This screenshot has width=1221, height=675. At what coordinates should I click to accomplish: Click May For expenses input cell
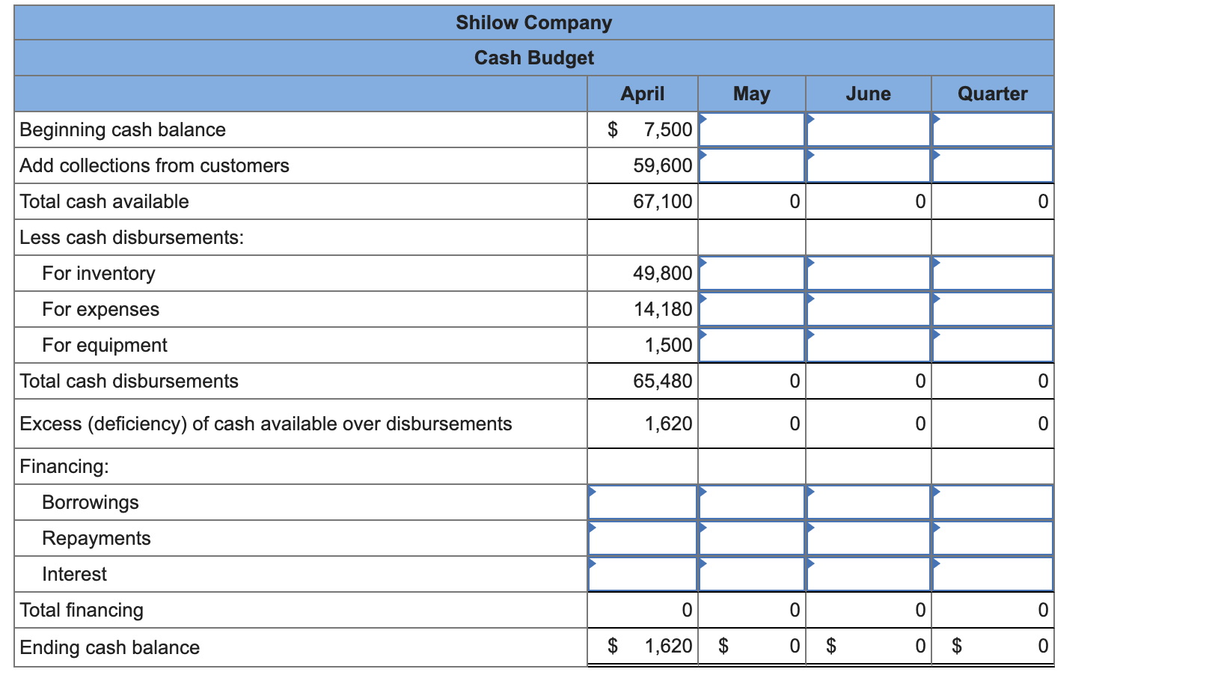[x=752, y=309]
